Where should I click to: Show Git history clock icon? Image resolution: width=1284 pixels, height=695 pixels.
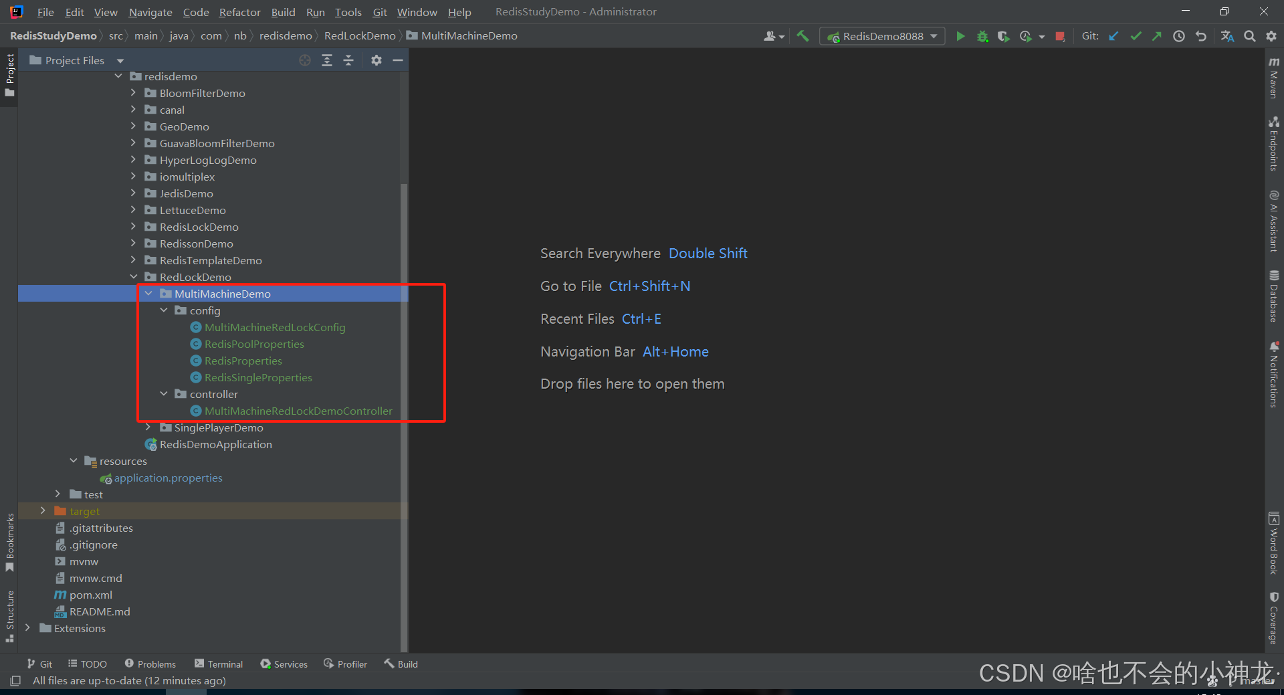click(x=1179, y=36)
